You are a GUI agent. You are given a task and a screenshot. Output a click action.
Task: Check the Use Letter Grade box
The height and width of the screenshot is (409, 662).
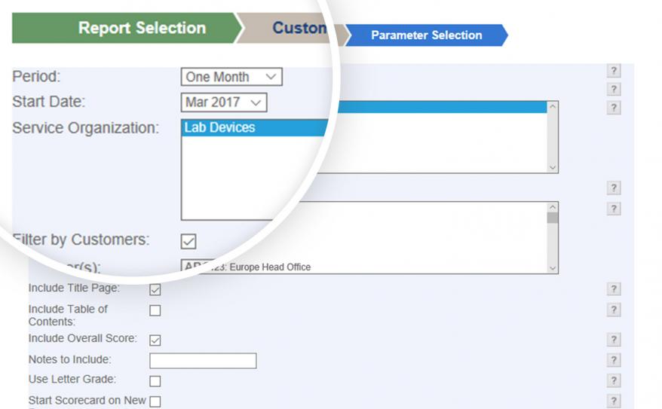155,381
